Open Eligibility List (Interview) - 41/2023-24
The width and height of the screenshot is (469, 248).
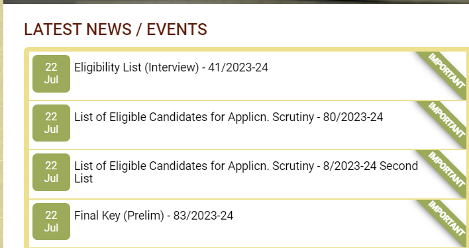171,67
